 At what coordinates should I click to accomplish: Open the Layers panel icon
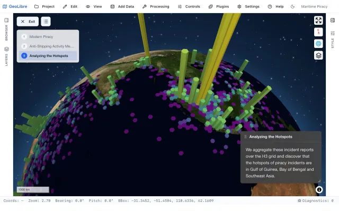click(6, 49)
